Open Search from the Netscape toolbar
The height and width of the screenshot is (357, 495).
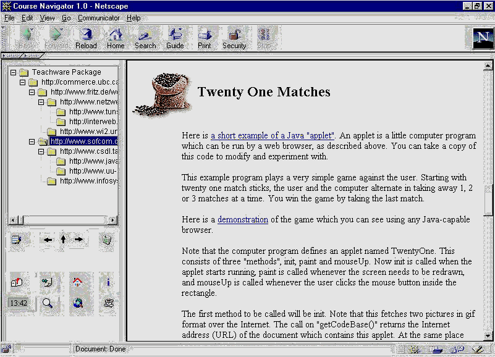[x=145, y=38]
